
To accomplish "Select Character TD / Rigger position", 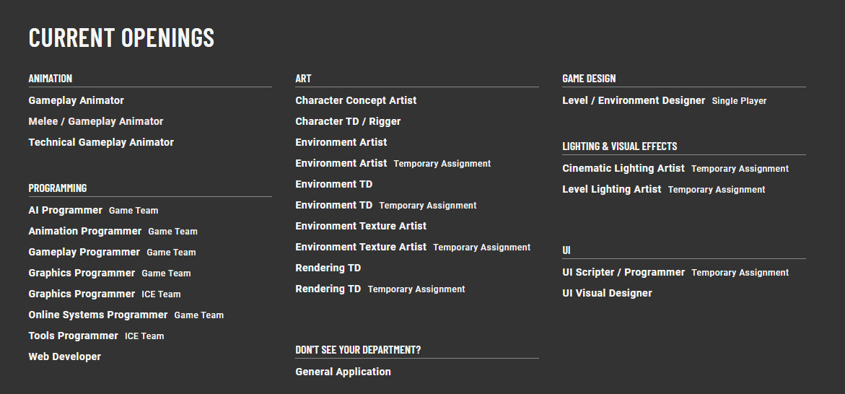I will pos(348,122).
